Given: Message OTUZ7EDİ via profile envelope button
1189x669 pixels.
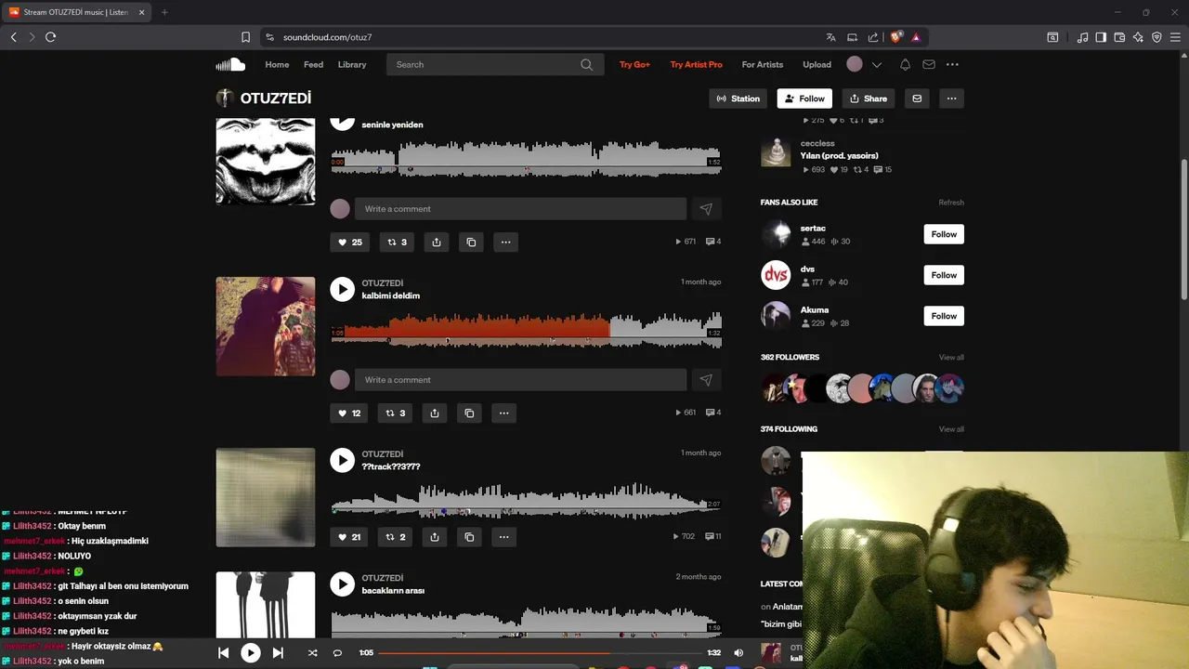Looking at the screenshot, I should coord(917,98).
